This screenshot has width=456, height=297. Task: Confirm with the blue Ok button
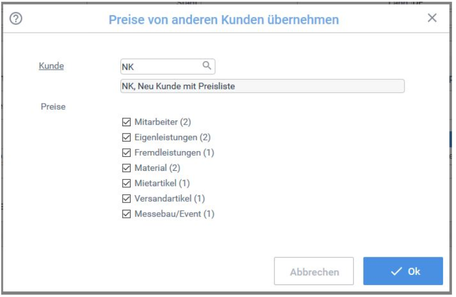click(x=403, y=271)
